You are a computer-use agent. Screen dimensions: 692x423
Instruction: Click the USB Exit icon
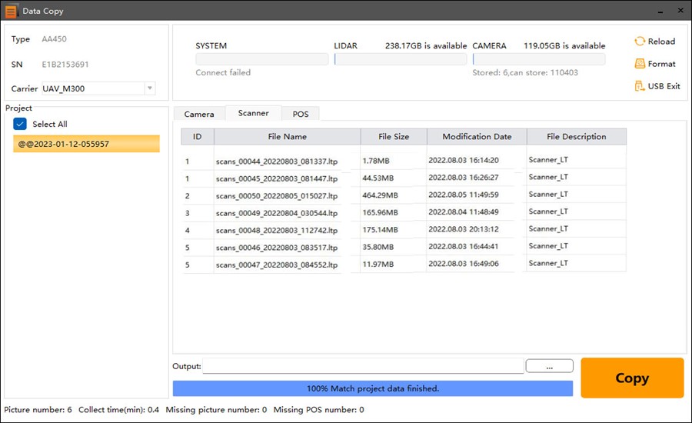click(x=639, y=86)
